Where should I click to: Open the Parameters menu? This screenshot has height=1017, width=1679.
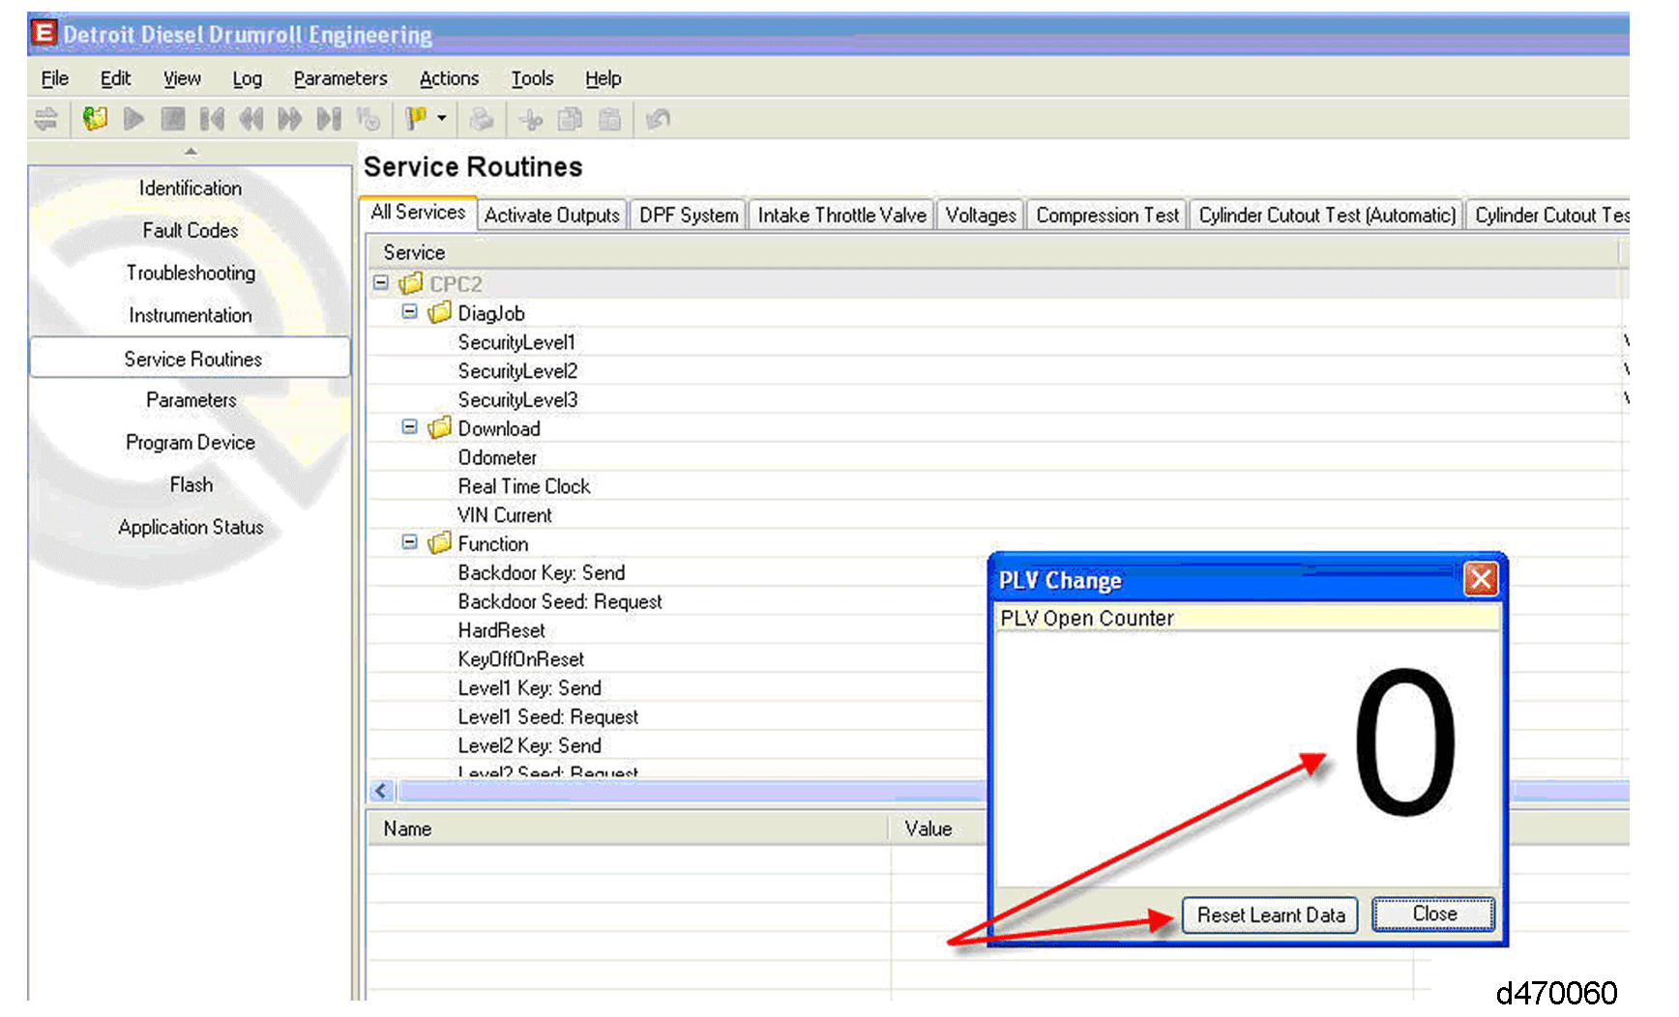pos(339,78)
